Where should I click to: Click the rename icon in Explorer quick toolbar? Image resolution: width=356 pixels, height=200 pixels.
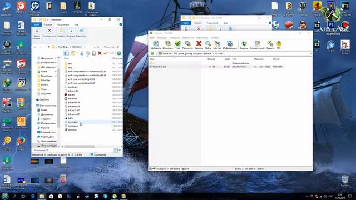(x=111, y=53)
